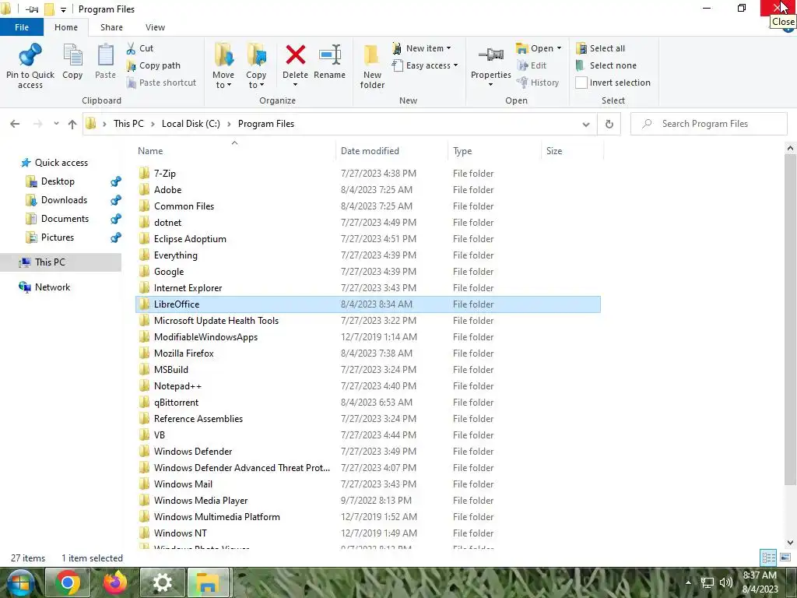
Task: Switch to the Share tab
Action: click(111, 27)
